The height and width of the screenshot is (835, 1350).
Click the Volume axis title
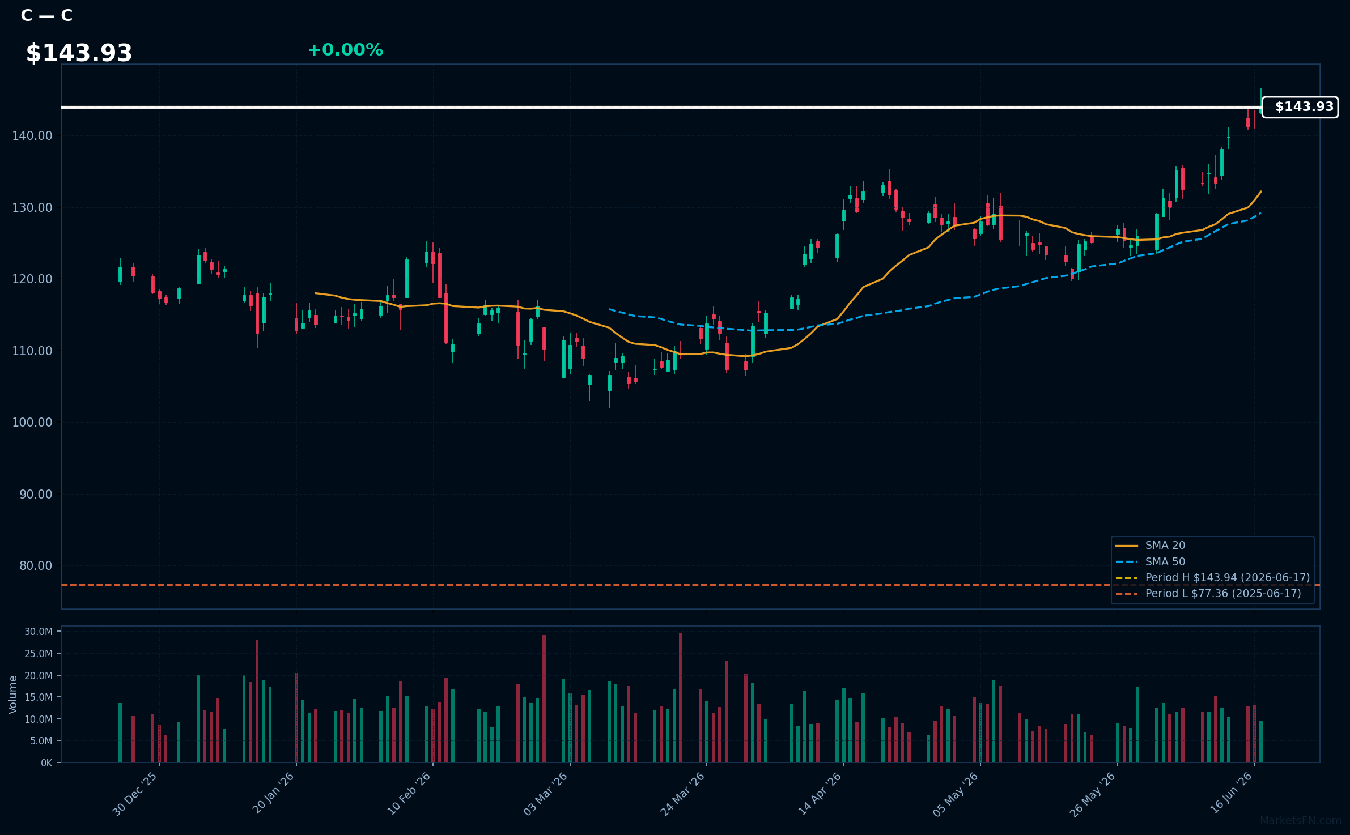(12, 695)
